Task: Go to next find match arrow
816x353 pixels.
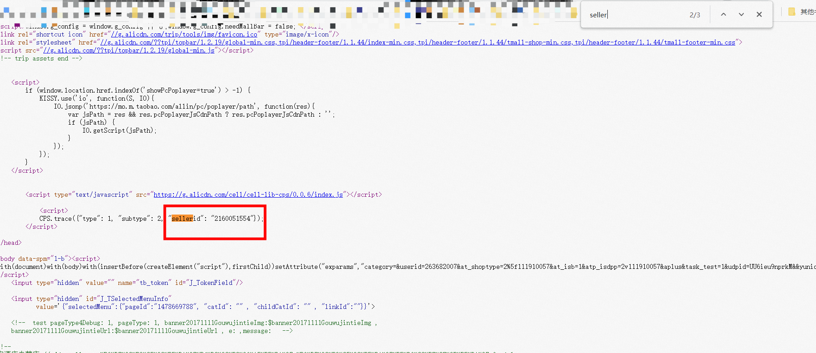Action: point(741,15)
